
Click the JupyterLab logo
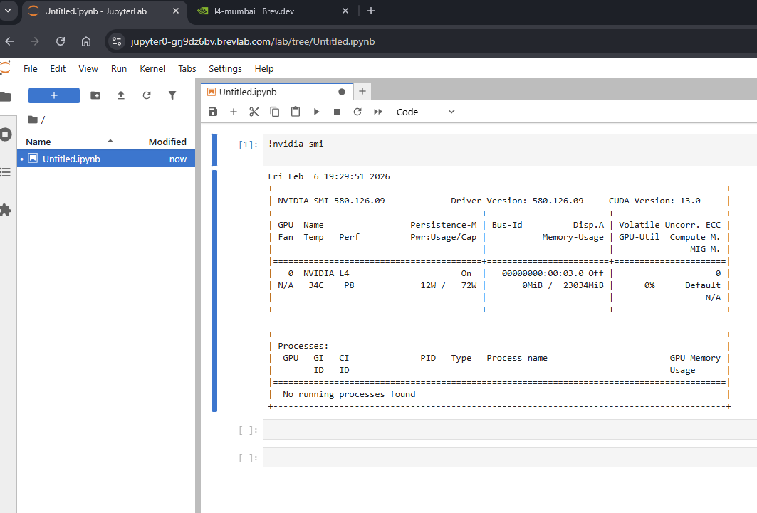[x=6, y=68]
